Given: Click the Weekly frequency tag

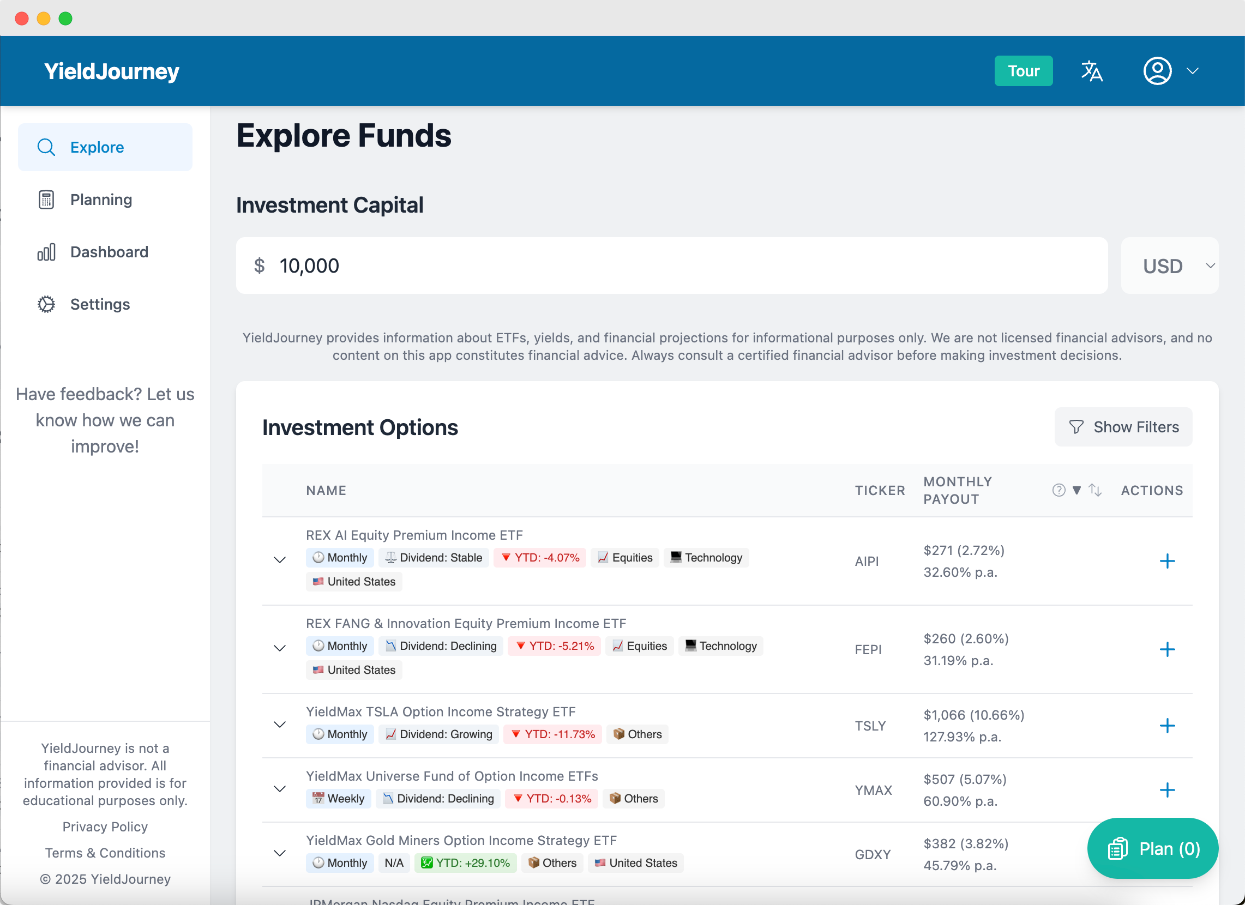Looking at the screenshot, I should point(339,799).
